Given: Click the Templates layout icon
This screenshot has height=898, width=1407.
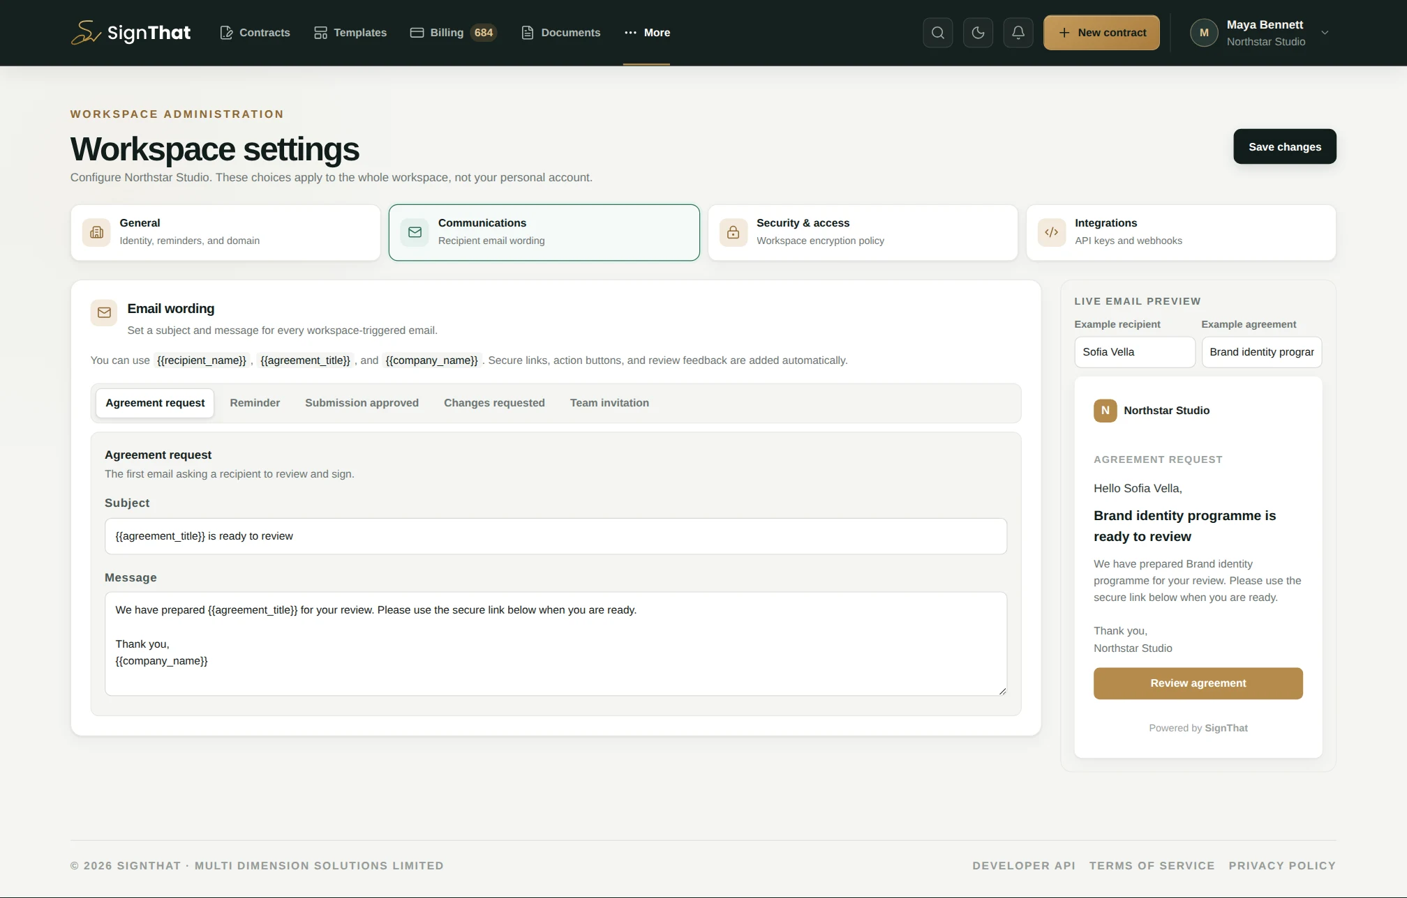Looking at the screenshot, I should pyautogui.click(x=320, y=33).
